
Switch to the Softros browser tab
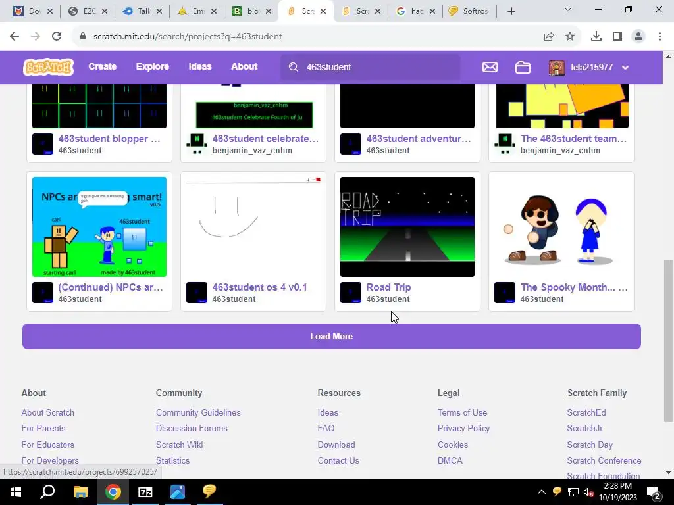469,11
